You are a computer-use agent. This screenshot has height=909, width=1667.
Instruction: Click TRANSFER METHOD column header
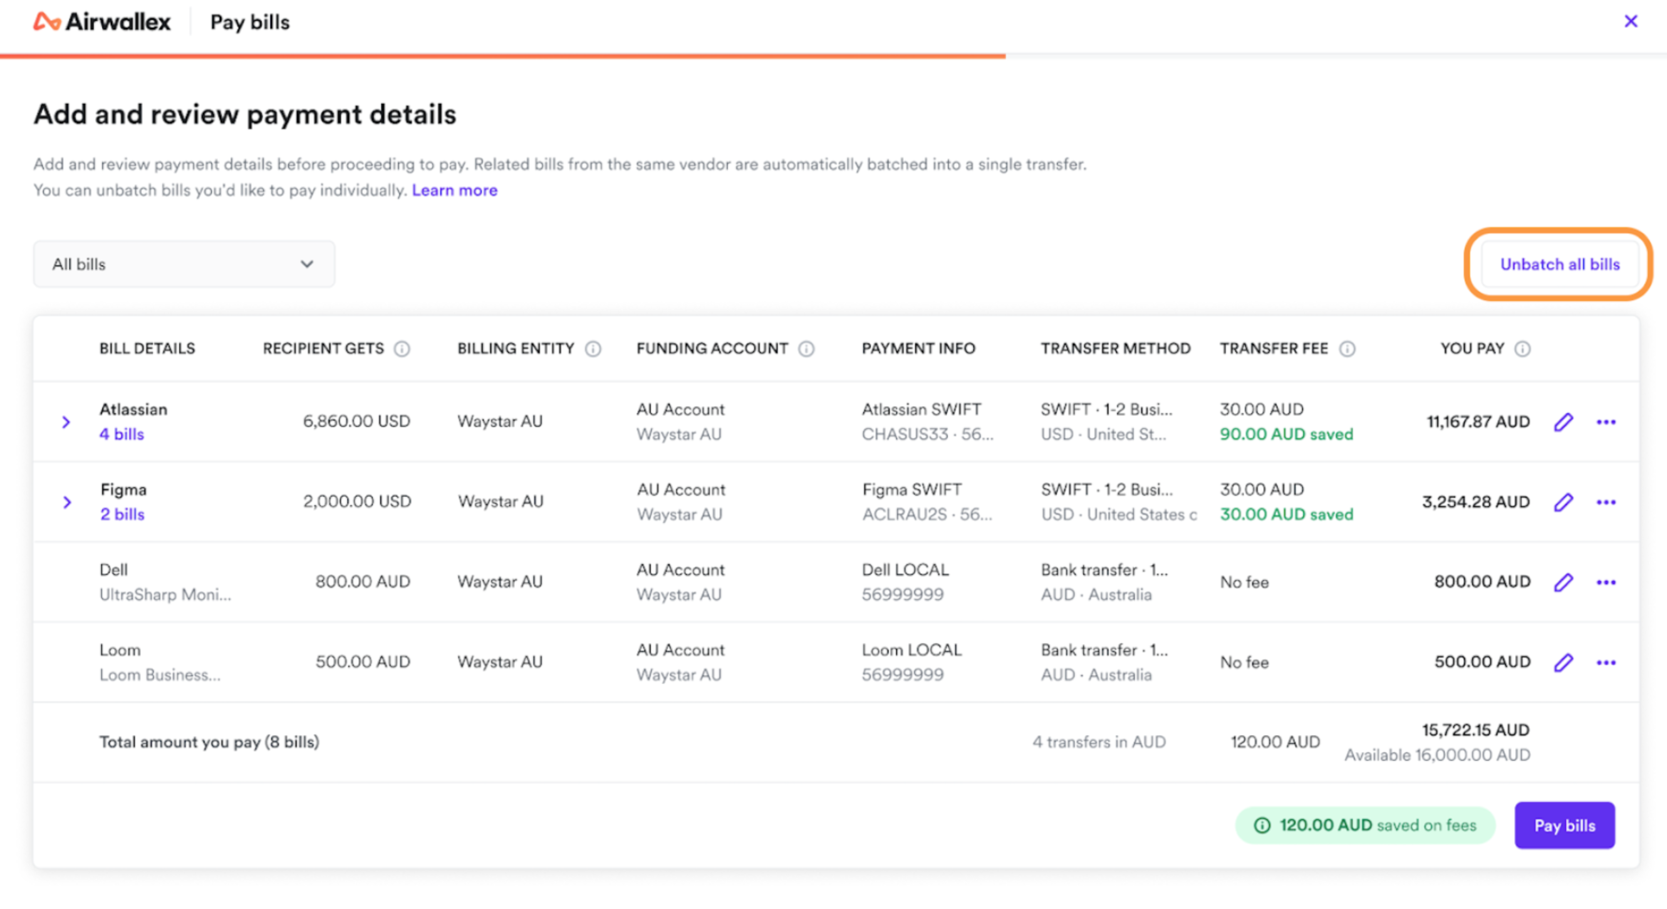pos(1116,349)
